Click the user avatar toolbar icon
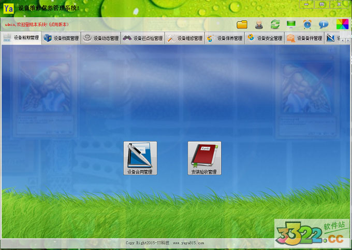The width and height of the screenshot is (352, 250). 259,24
